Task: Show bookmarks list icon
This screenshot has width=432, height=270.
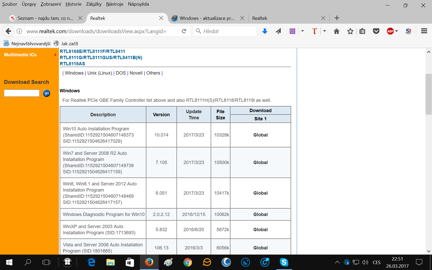Action: coord(362,31)
